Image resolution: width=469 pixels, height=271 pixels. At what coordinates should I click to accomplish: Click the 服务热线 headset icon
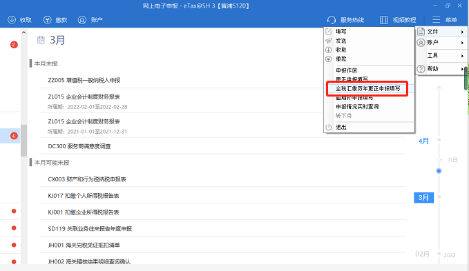coord(332,20)
